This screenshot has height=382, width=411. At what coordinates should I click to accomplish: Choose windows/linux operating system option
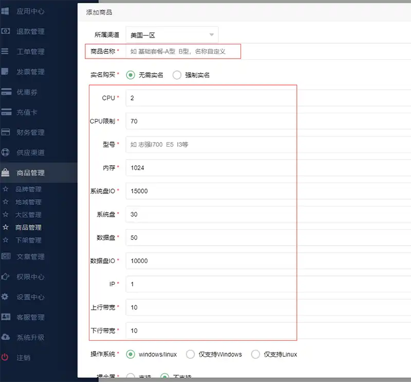pyautogui.click(x=130, y=354)
